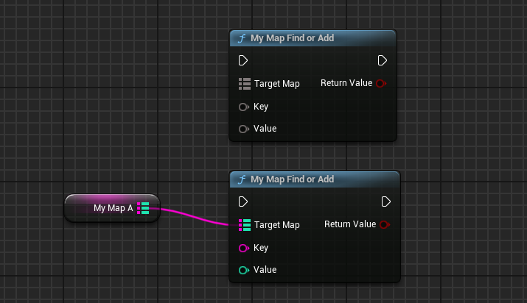The height and width of the screenshot is (303, 527).
Task: Click the My Map A output map pin
Action: click(x=143, y=208)
